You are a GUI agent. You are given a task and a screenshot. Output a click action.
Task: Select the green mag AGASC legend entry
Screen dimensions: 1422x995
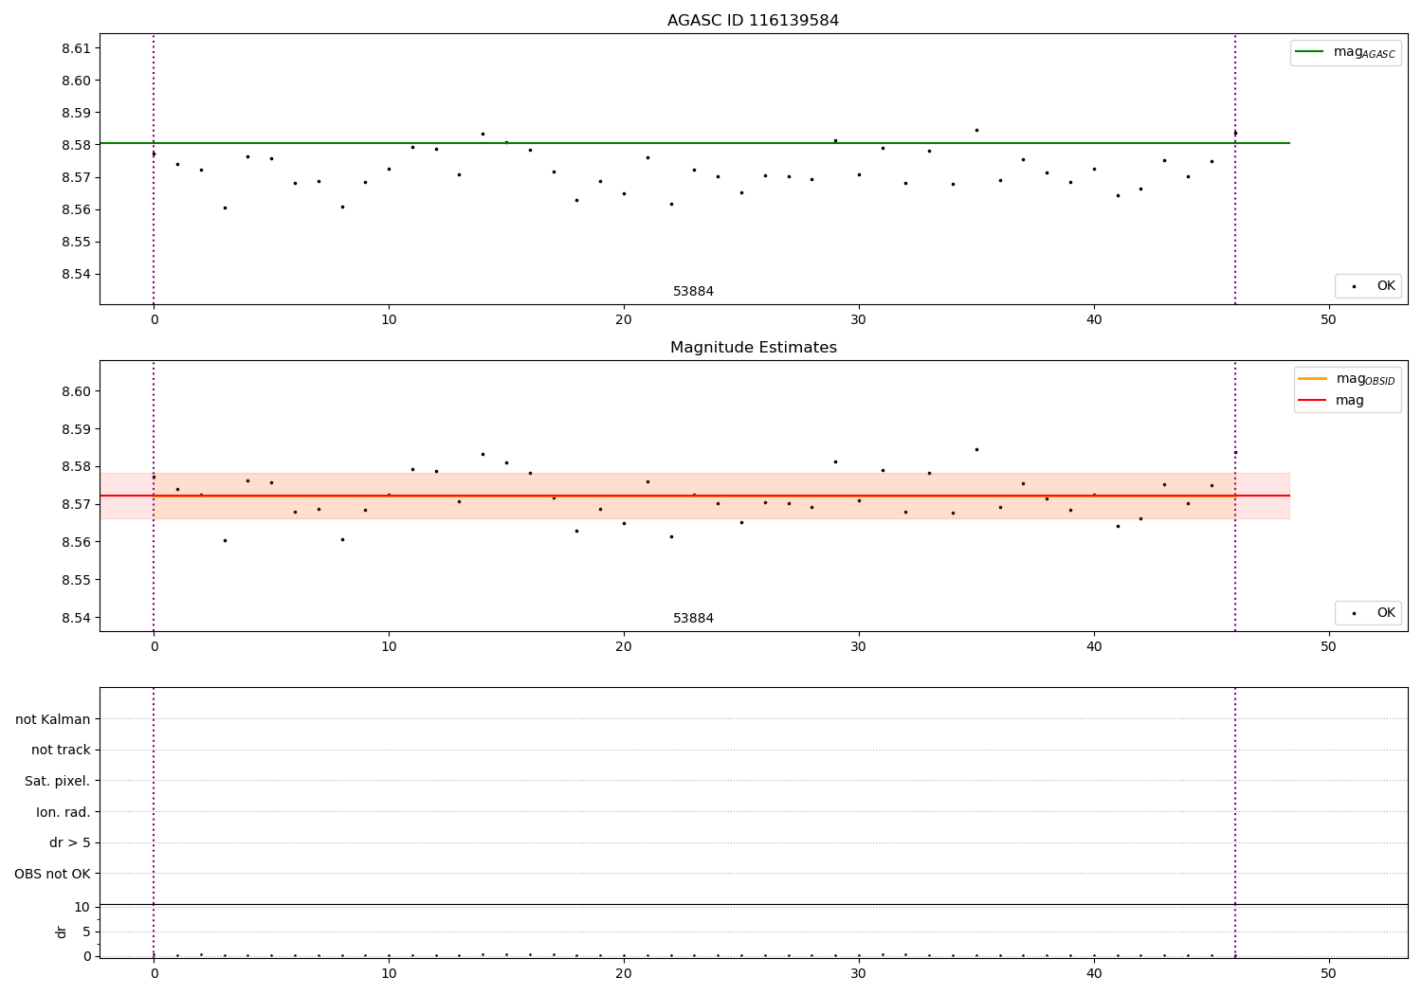coord(1345,52)
